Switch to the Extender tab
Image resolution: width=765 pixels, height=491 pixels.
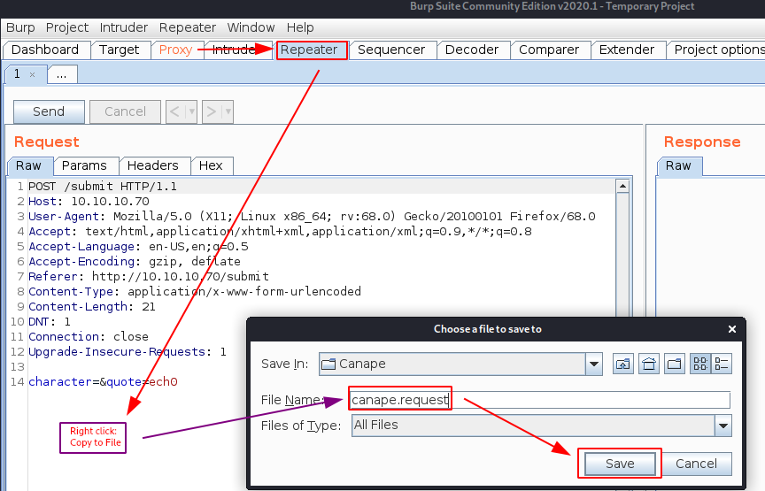click(x=627, y=50)
